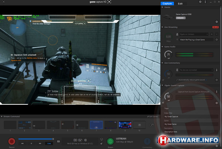Click the ON AIR live indicator

point(215,27)
